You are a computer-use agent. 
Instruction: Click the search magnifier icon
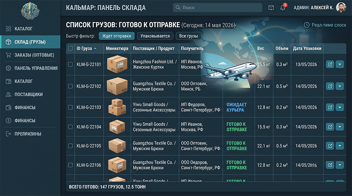178,8
